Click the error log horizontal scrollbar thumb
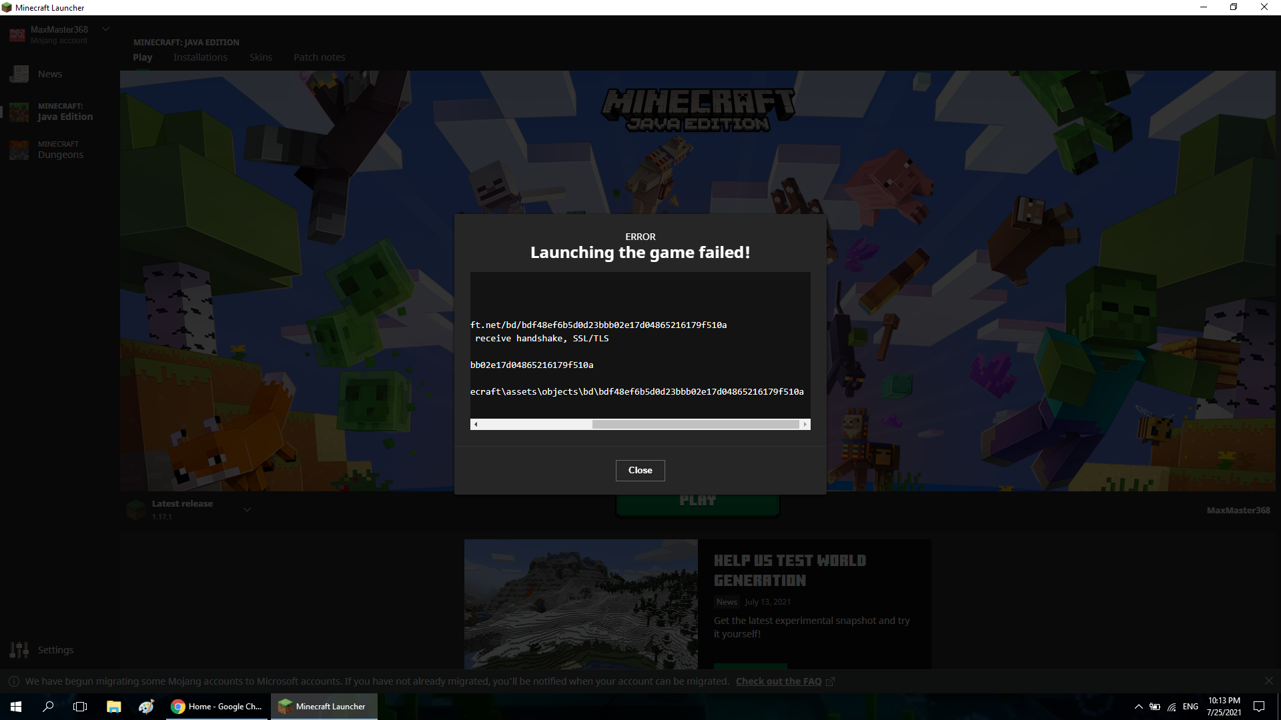 [695, 425]
